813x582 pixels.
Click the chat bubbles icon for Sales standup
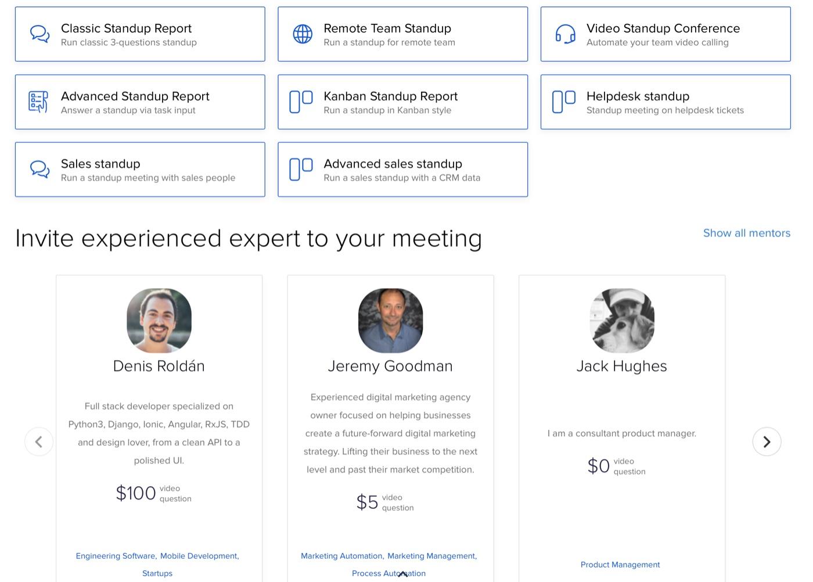[x=40, y=170]
